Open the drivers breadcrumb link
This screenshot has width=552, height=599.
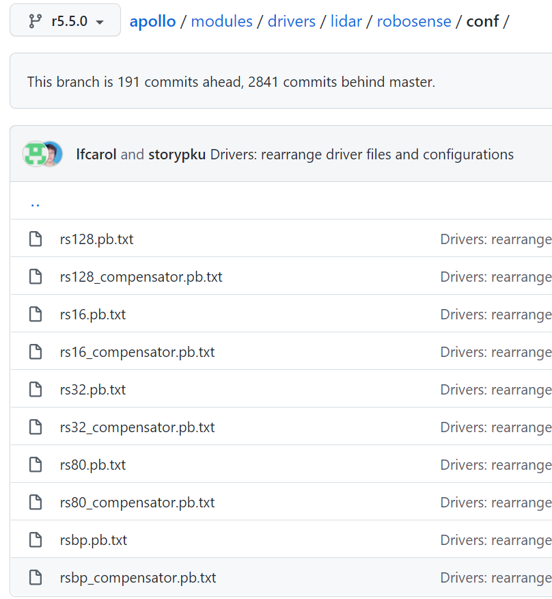pyautogui.click(x=291, y=21)
